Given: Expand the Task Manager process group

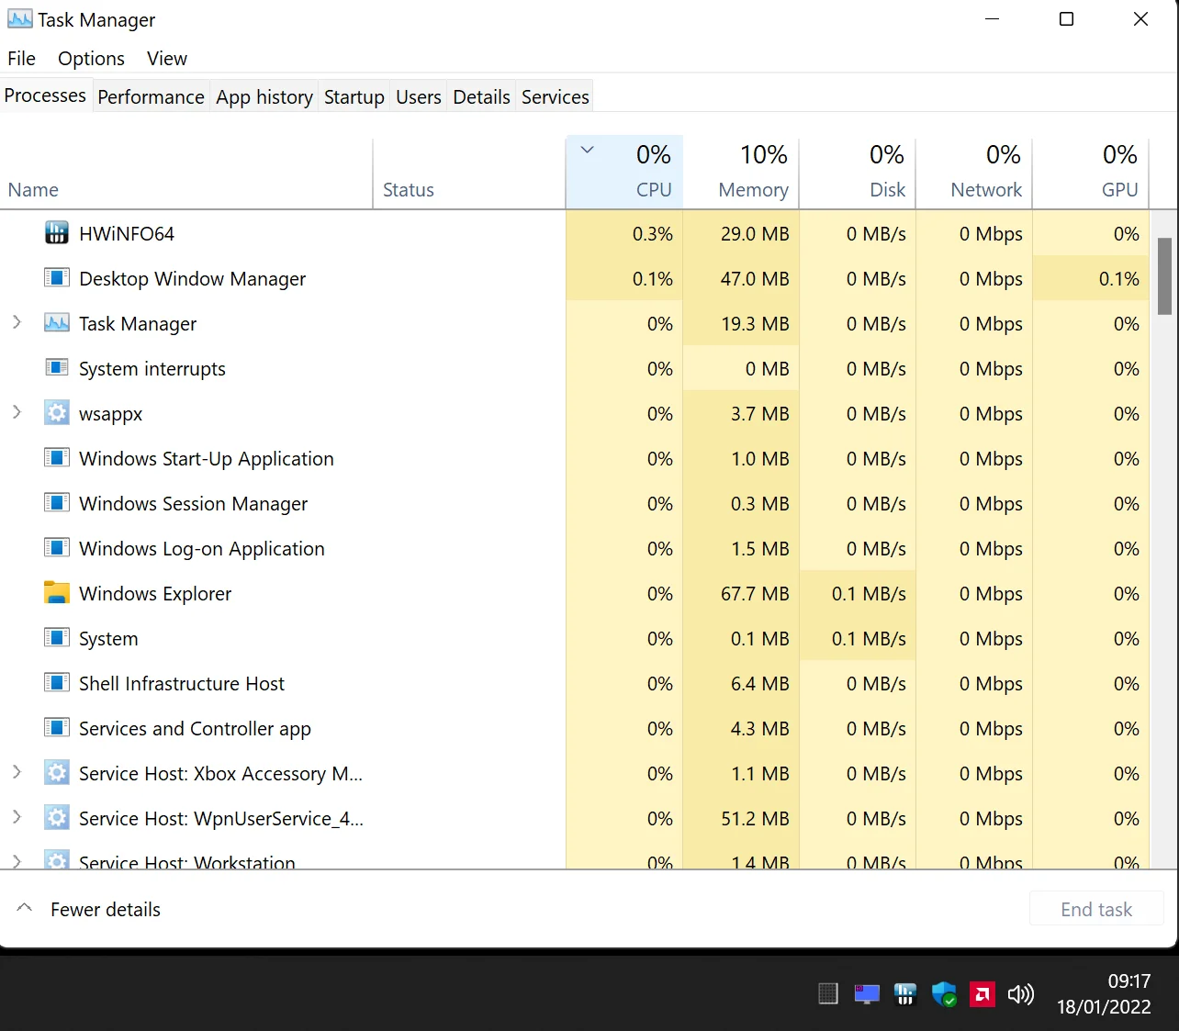Looking at the screenshot, I should tap(17, 322).
